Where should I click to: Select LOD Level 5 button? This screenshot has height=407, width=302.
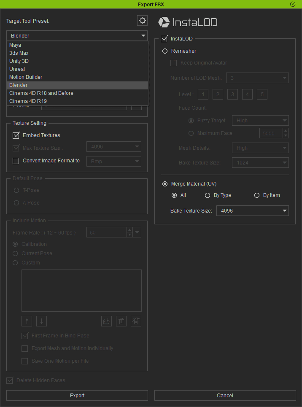262,94
